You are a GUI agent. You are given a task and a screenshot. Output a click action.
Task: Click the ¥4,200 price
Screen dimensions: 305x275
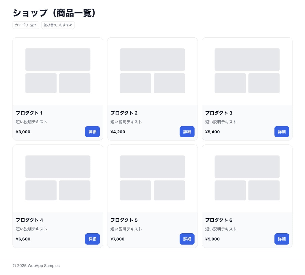coord(118,132)
